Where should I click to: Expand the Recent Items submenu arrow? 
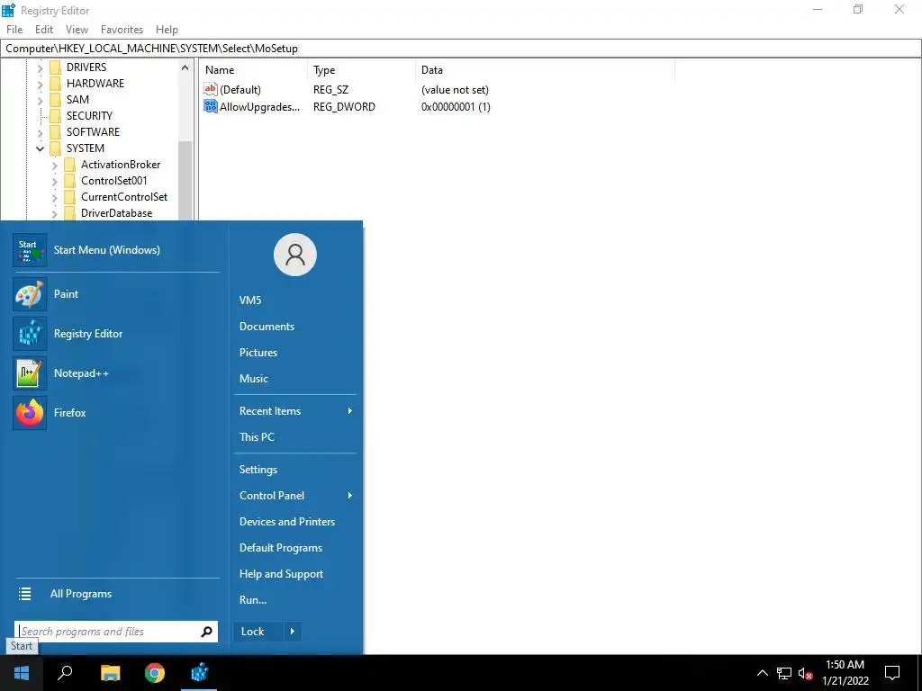pyautogui.click(x=350, y=410)
